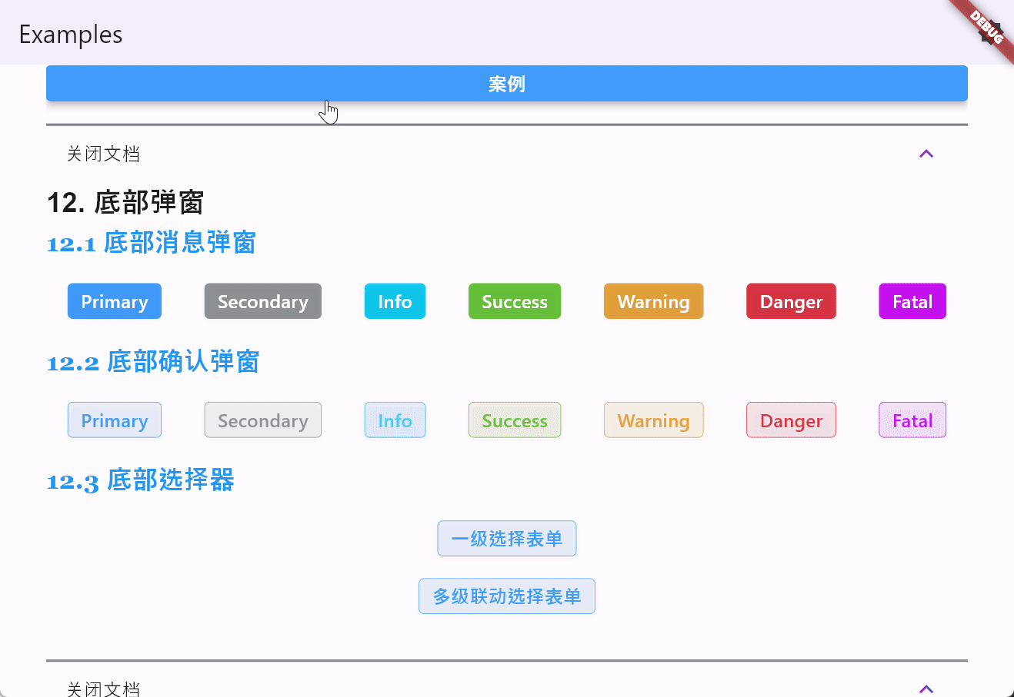Click the outlined Success confirm button
Viewport: 1014px width, 697px height.
[514, 420]
